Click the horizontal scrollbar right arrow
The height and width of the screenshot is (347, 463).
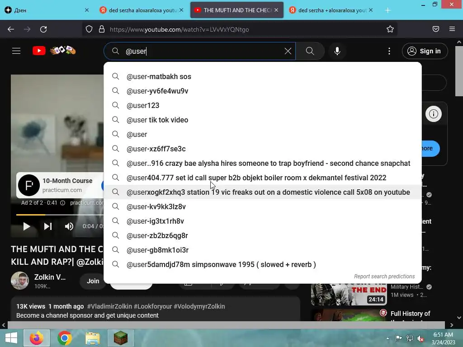452,325
